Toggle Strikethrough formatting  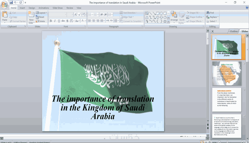pos(63,21)
